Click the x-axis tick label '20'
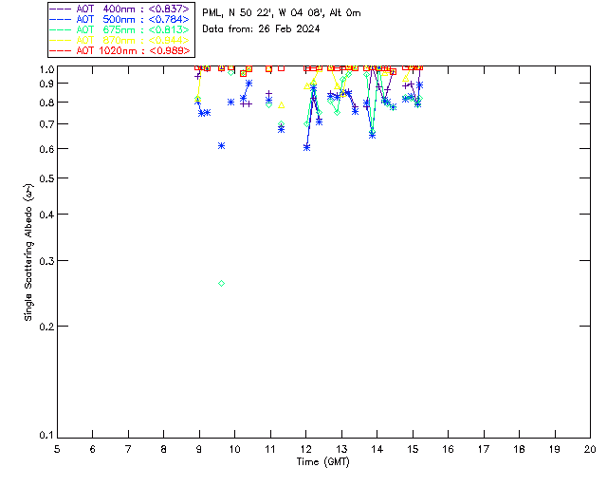 (x=590, y=449)
